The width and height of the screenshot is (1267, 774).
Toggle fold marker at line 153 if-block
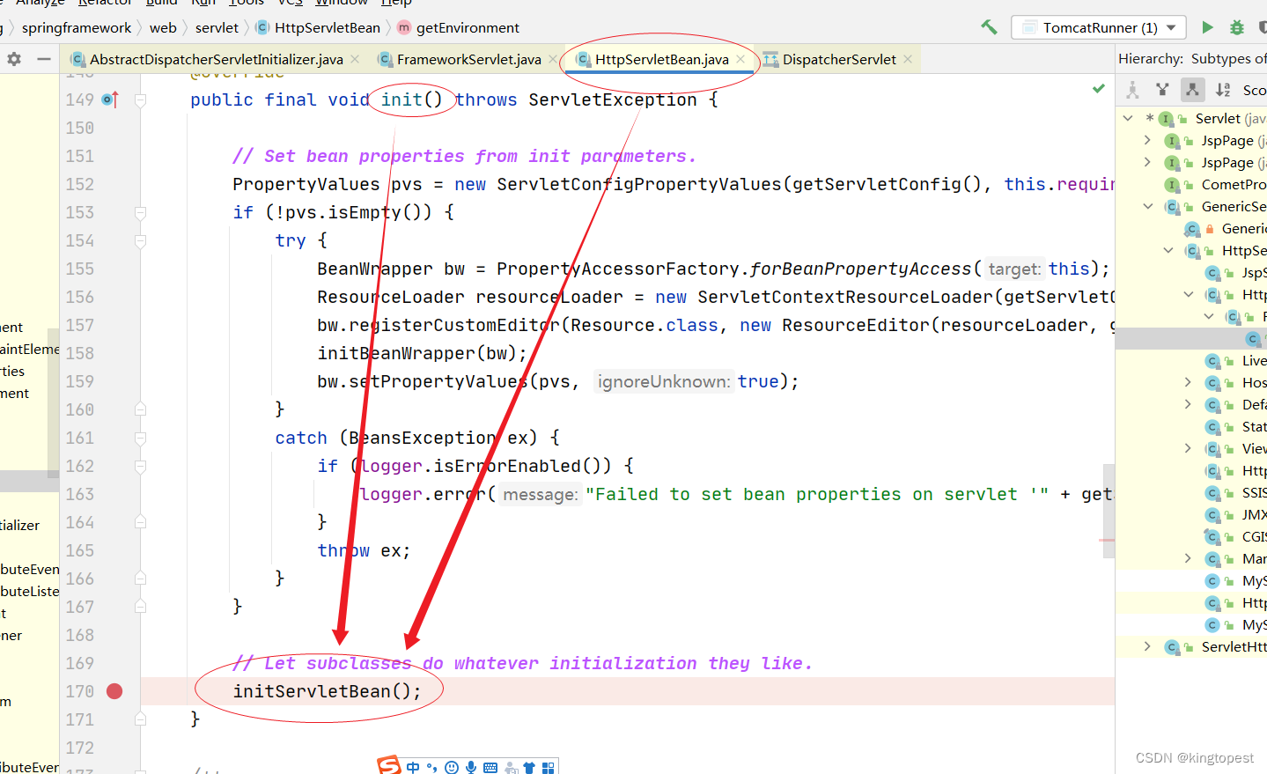coord(140,212)
